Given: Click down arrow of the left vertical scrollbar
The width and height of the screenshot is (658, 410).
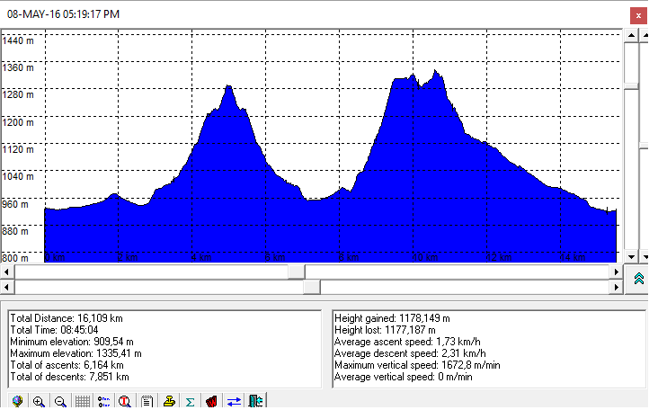Looking at the screenshot, I should click(x=631, y=256).
